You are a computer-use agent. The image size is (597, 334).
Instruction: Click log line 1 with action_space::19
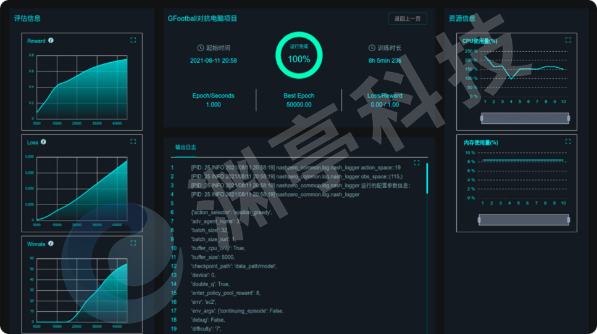296,168
